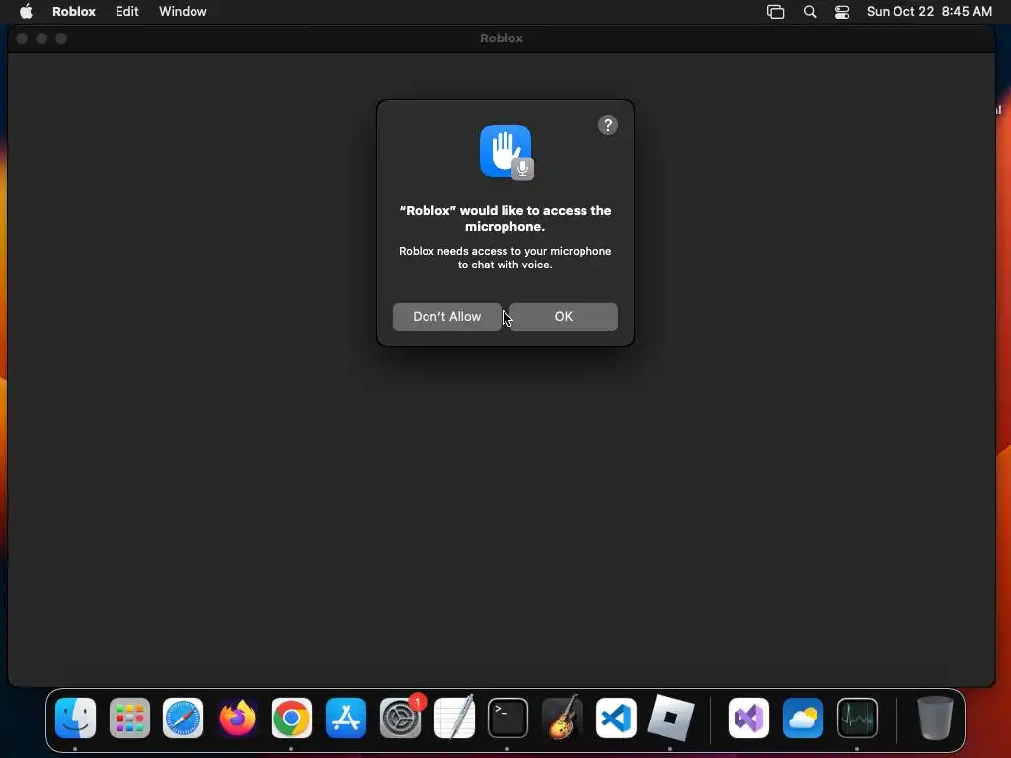Open the Weather app from the Dock
Screen dimensions: 1011x758
(803, 719)
